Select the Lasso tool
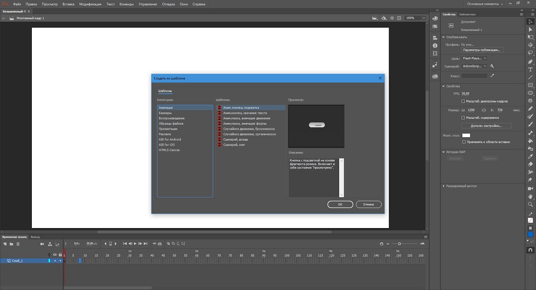Image resolution: width=536 pixels, height=290 pixels. (530, 53)
